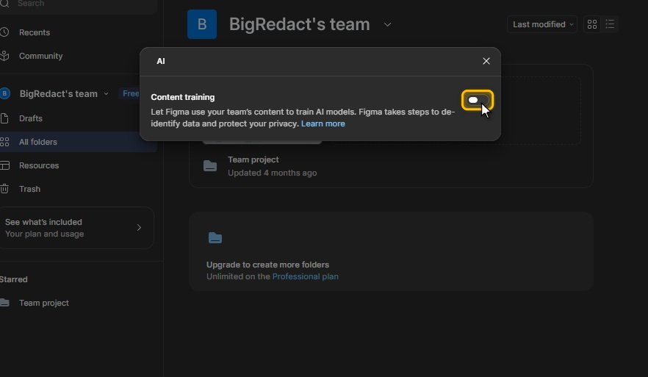Image resolution: width=648 pixels, height=377 pixels.
Task: Open the team menu chevron beside the page title
Action: click(387, 24)
